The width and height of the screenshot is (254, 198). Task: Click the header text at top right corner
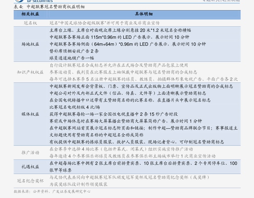[221, 1]
